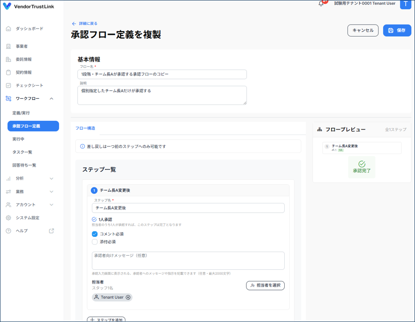The width and height of the screenshot is (415, 322).
Task: Click the 委託情報 sidebar icon
Action: pyautogui.click(x=8, y=59)
